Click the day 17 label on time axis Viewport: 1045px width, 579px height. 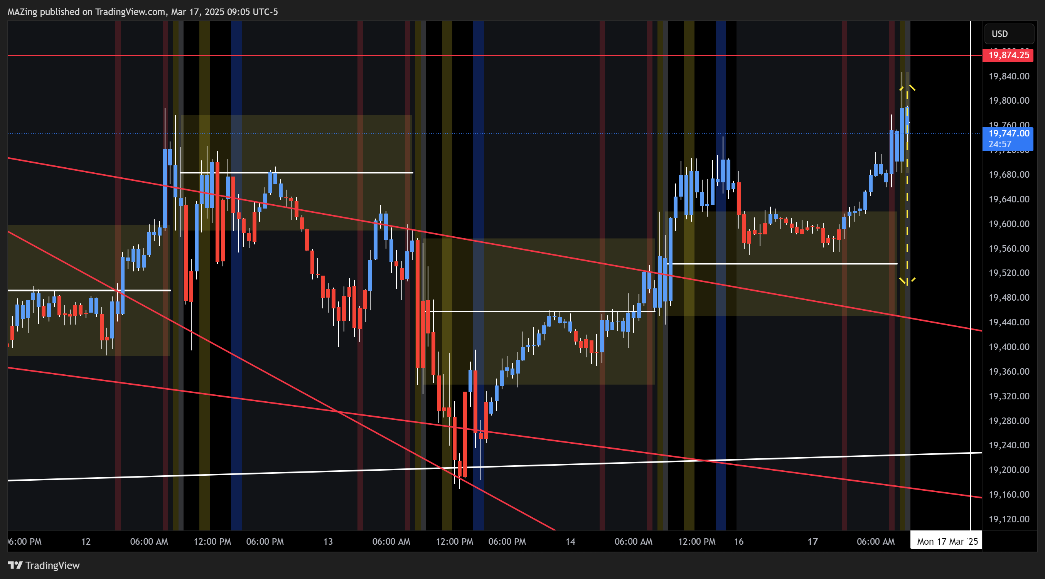pos(812,541)
